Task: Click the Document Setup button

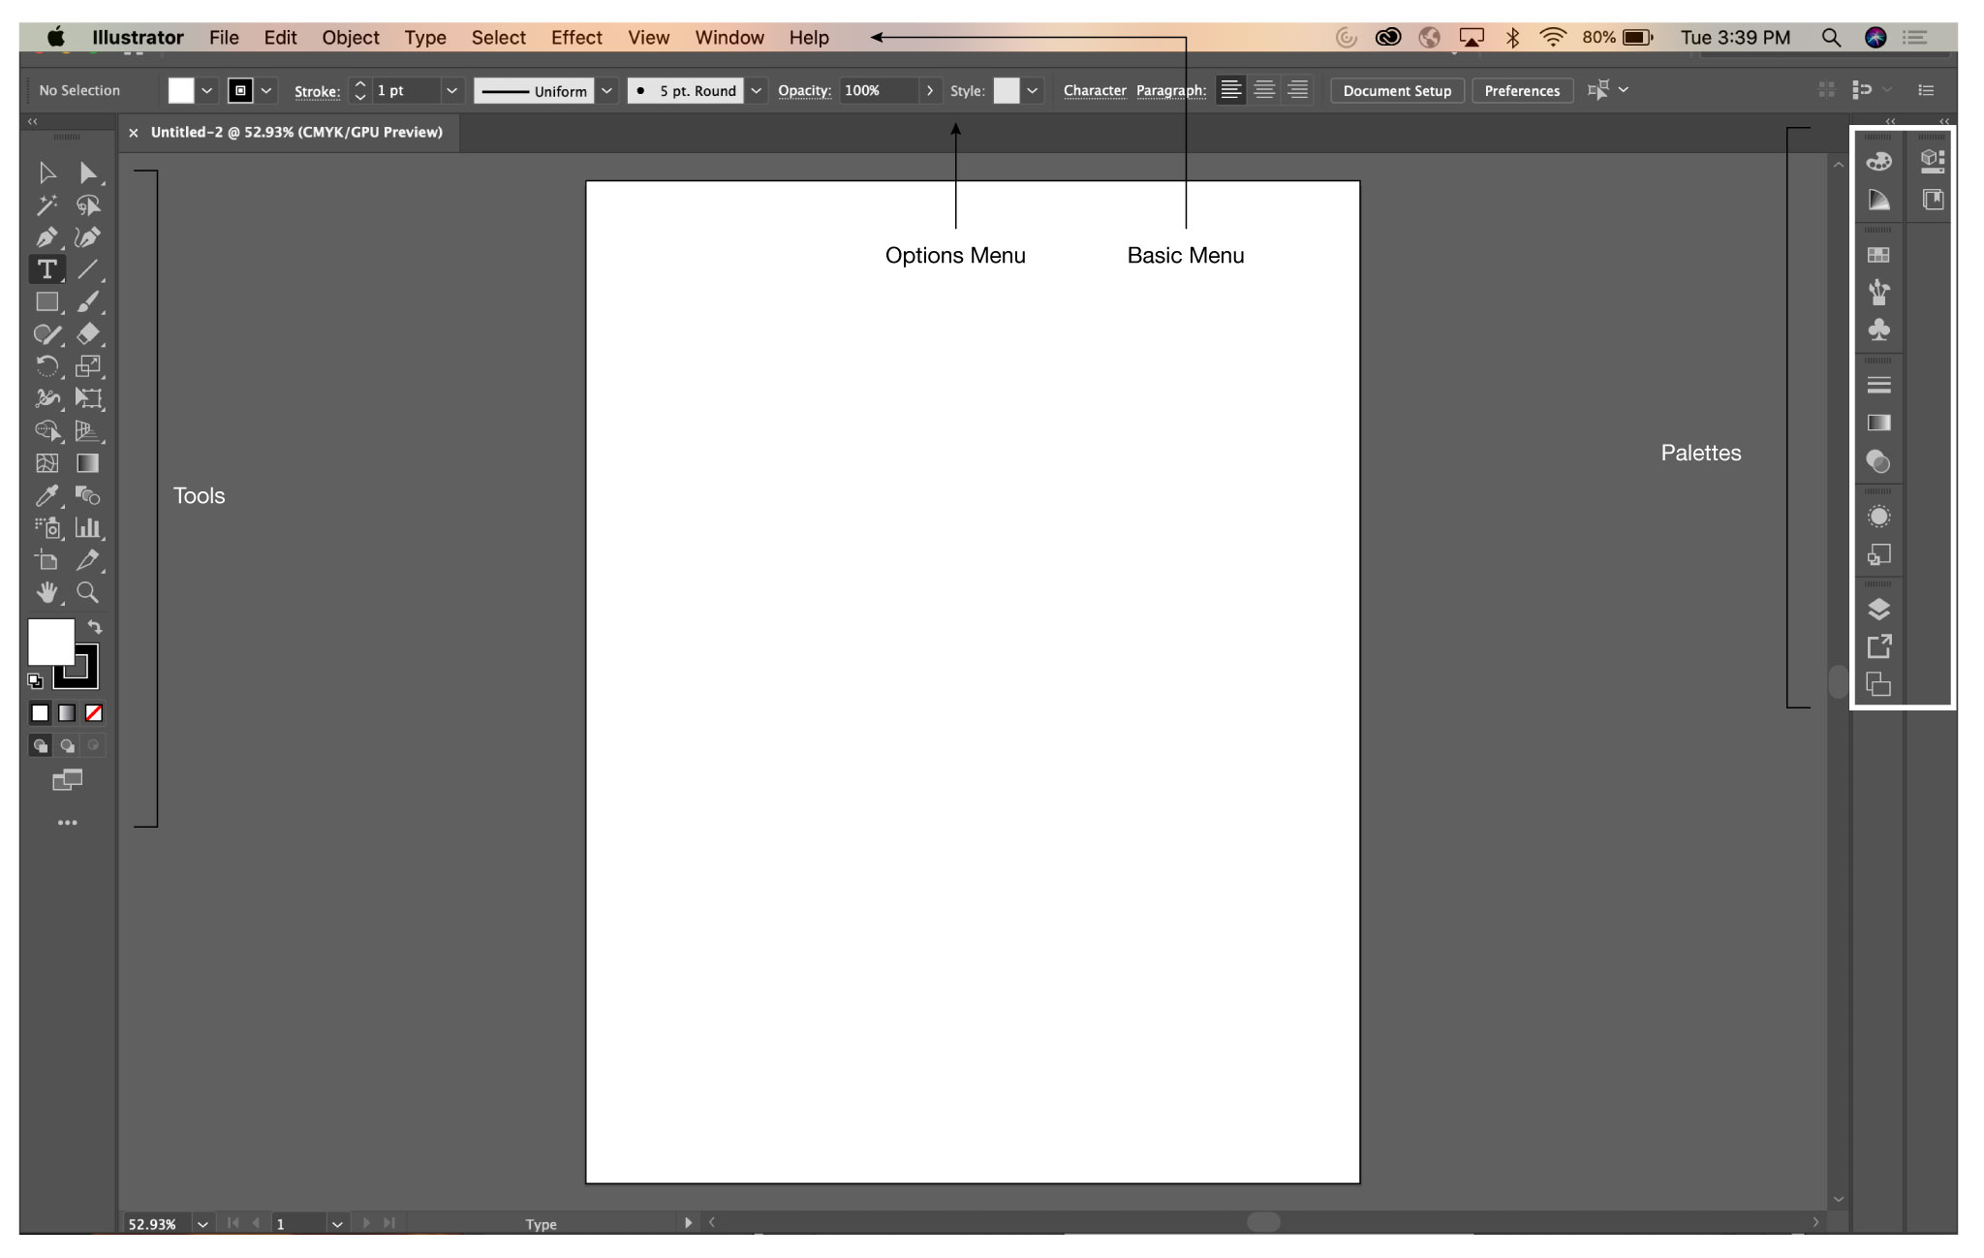Action: click(x=1397, y=90)
